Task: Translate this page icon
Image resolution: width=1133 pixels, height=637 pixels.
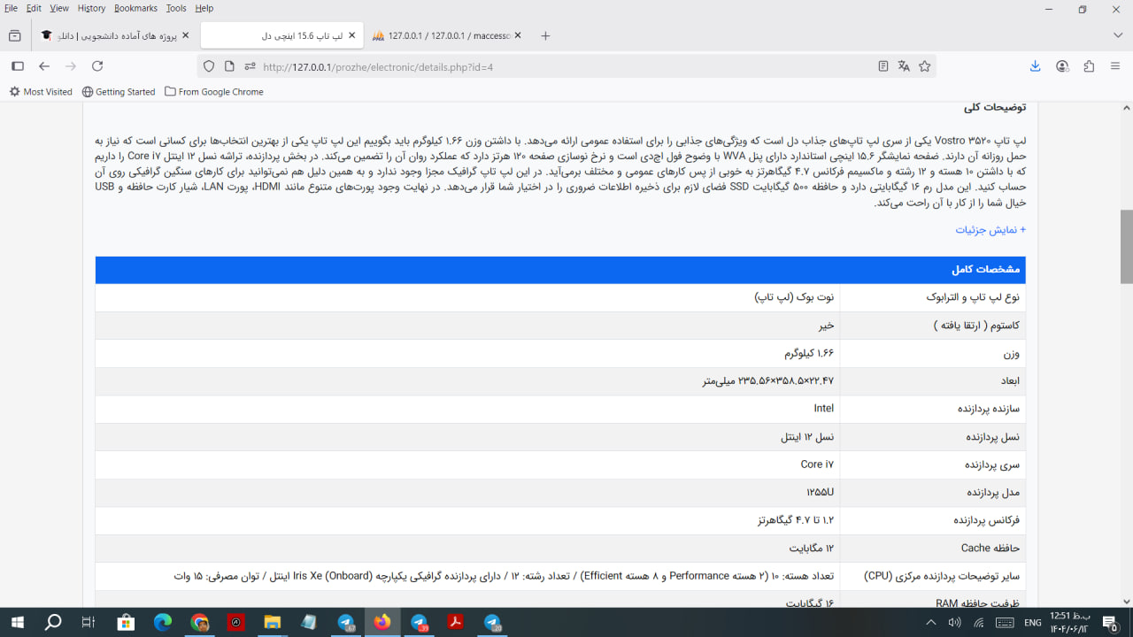Action: click(x=904, y=66)
